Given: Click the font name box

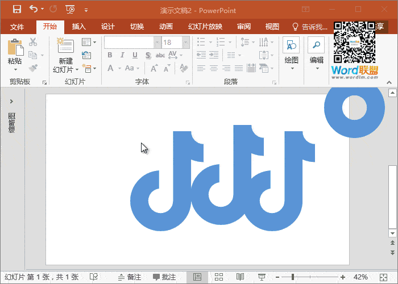Looking at the screenshot, I should (129, 43).
